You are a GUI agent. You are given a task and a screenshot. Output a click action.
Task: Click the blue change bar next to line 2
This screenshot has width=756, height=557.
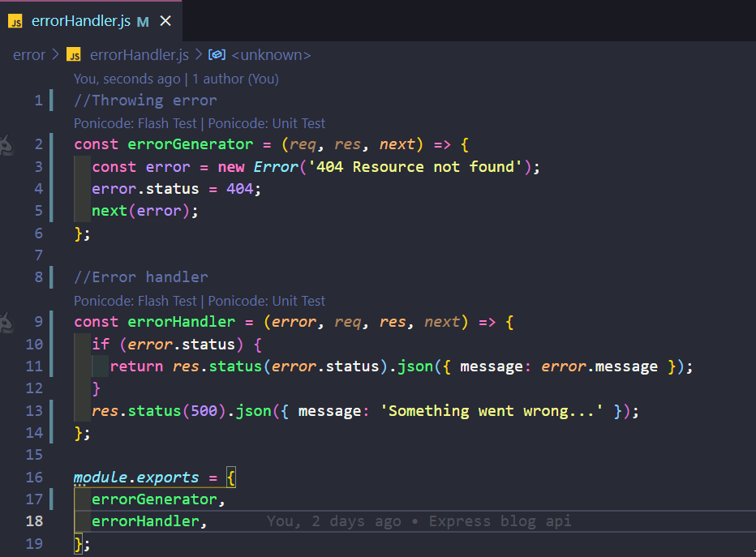(x=51, y=145)
